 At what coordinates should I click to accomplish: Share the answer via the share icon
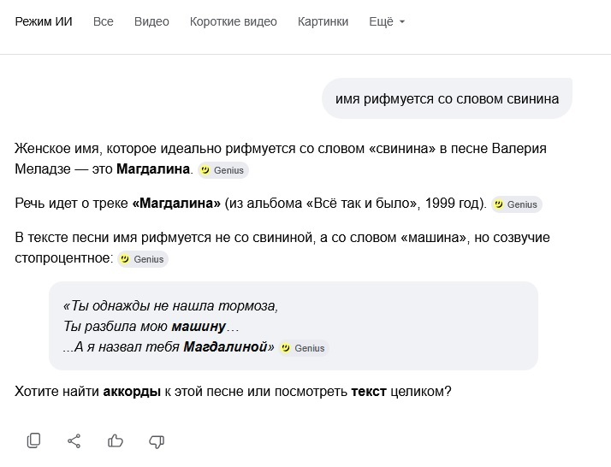click(74, 440)
